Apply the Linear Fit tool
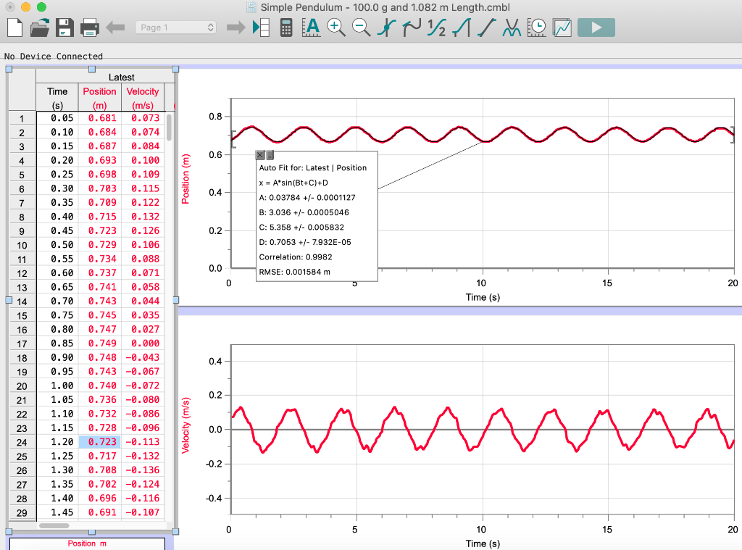 (x=487, y=28)
